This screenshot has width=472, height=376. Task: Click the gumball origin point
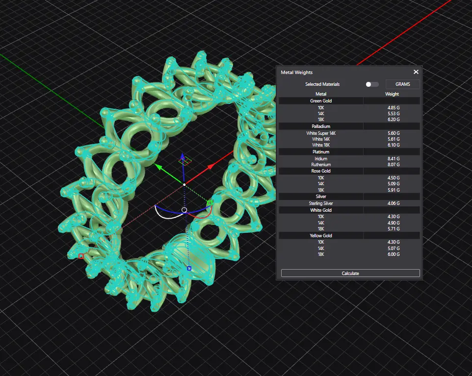pyautogui.click(x=184, y=184)
